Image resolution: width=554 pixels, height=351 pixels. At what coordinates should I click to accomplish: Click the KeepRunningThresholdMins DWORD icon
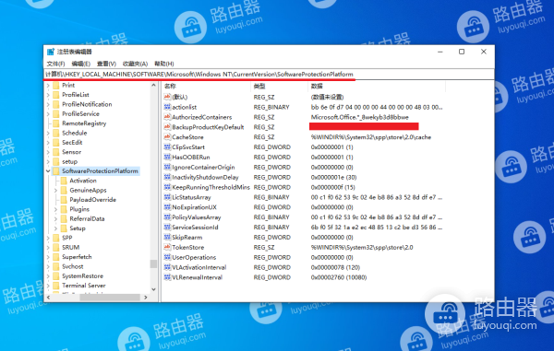coord(167,187)
